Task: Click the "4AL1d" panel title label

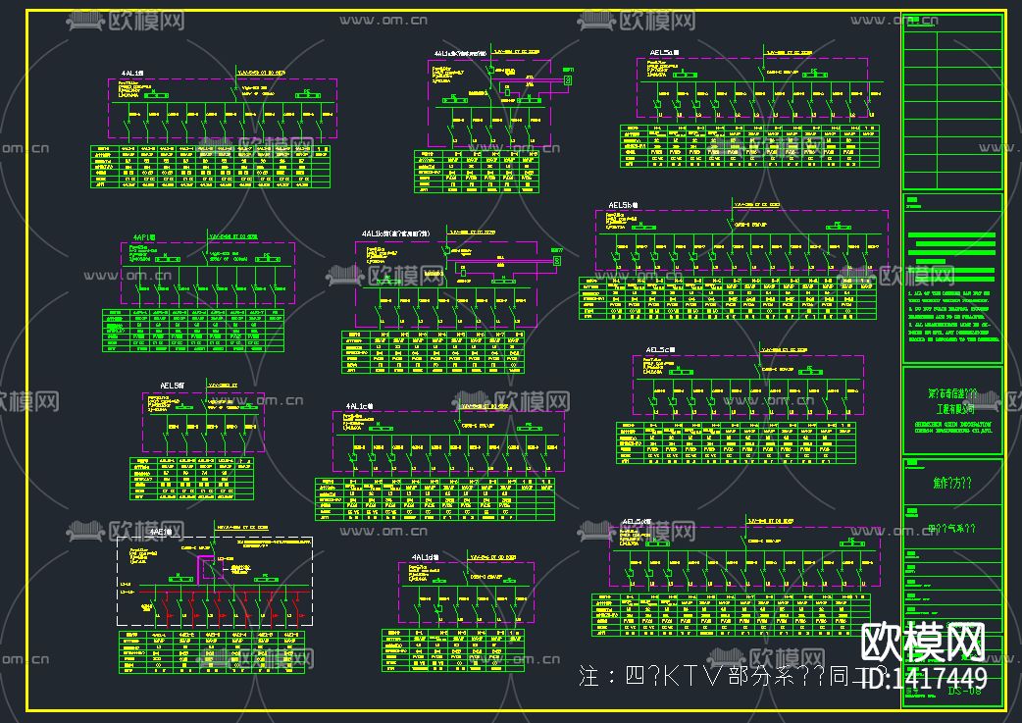Action: pos(425,557)
